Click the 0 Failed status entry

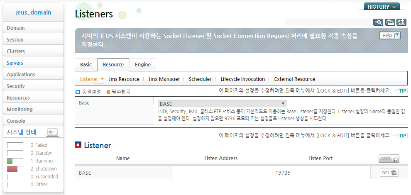click(x=39, y=145)
